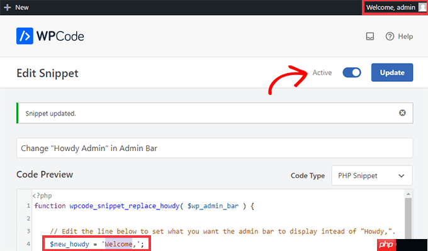Click the Active label text
This screenshot has height=251, width=428.
point(322,72)
